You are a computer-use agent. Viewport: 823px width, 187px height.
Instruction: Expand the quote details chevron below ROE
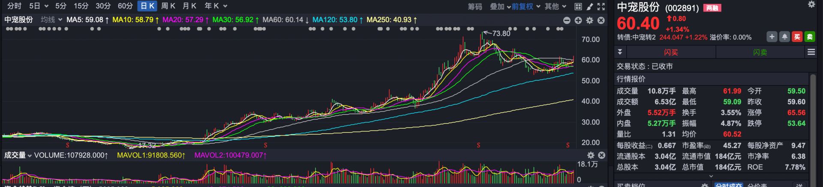(x=711, y=176)
